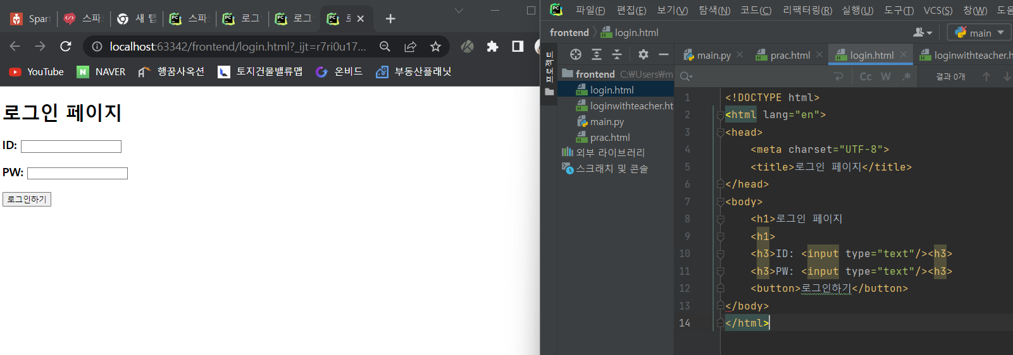The width and height of the screenshot is (1013, 355).
Task: Click frontend breadcrumb in navigation bar
Action: coord(569,32)
